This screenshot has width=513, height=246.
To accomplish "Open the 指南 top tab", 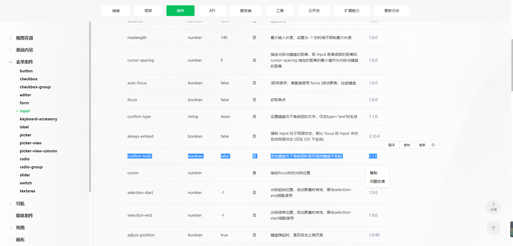I will (116, 11).
